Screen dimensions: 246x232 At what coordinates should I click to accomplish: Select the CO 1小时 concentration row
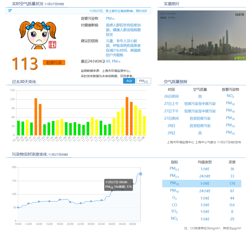[x=202, y=205]
